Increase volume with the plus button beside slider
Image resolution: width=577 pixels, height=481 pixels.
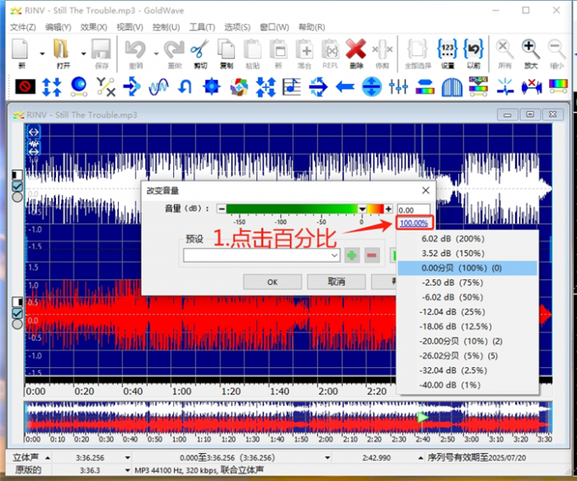tap(389, 209)
